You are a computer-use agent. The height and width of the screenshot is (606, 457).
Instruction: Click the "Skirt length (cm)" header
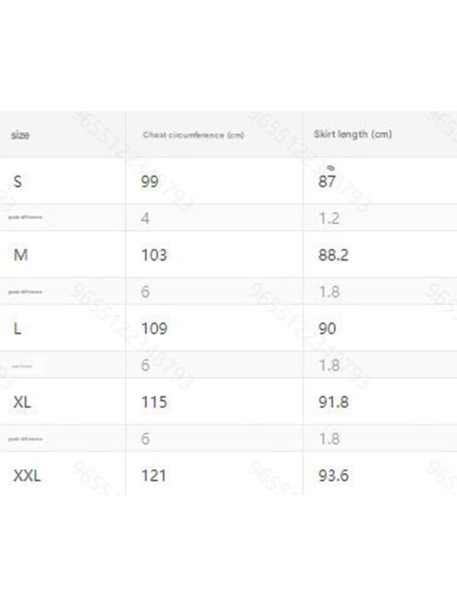pos(353,134)
